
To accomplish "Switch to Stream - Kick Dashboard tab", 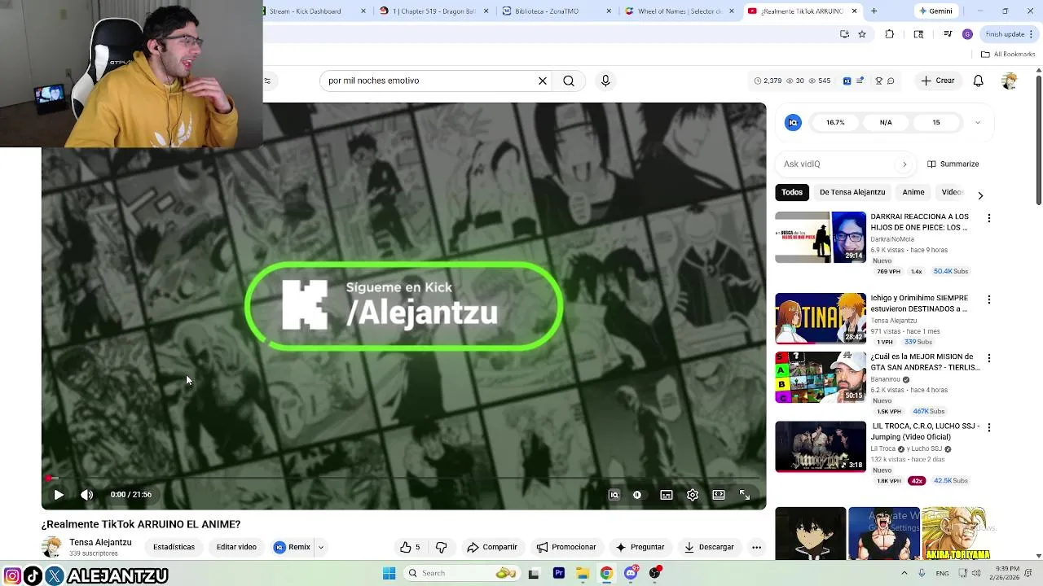I will click(313, 11).
